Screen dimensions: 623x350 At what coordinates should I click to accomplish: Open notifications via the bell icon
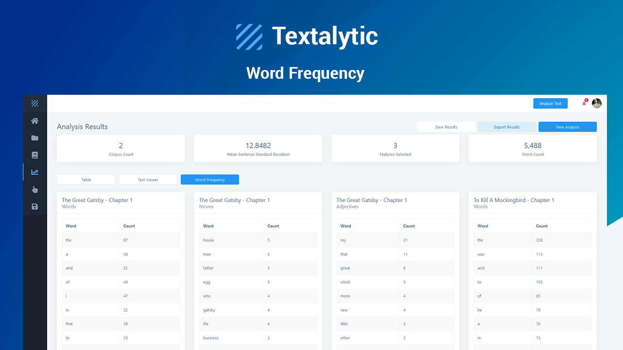click(x=584, y=103)
